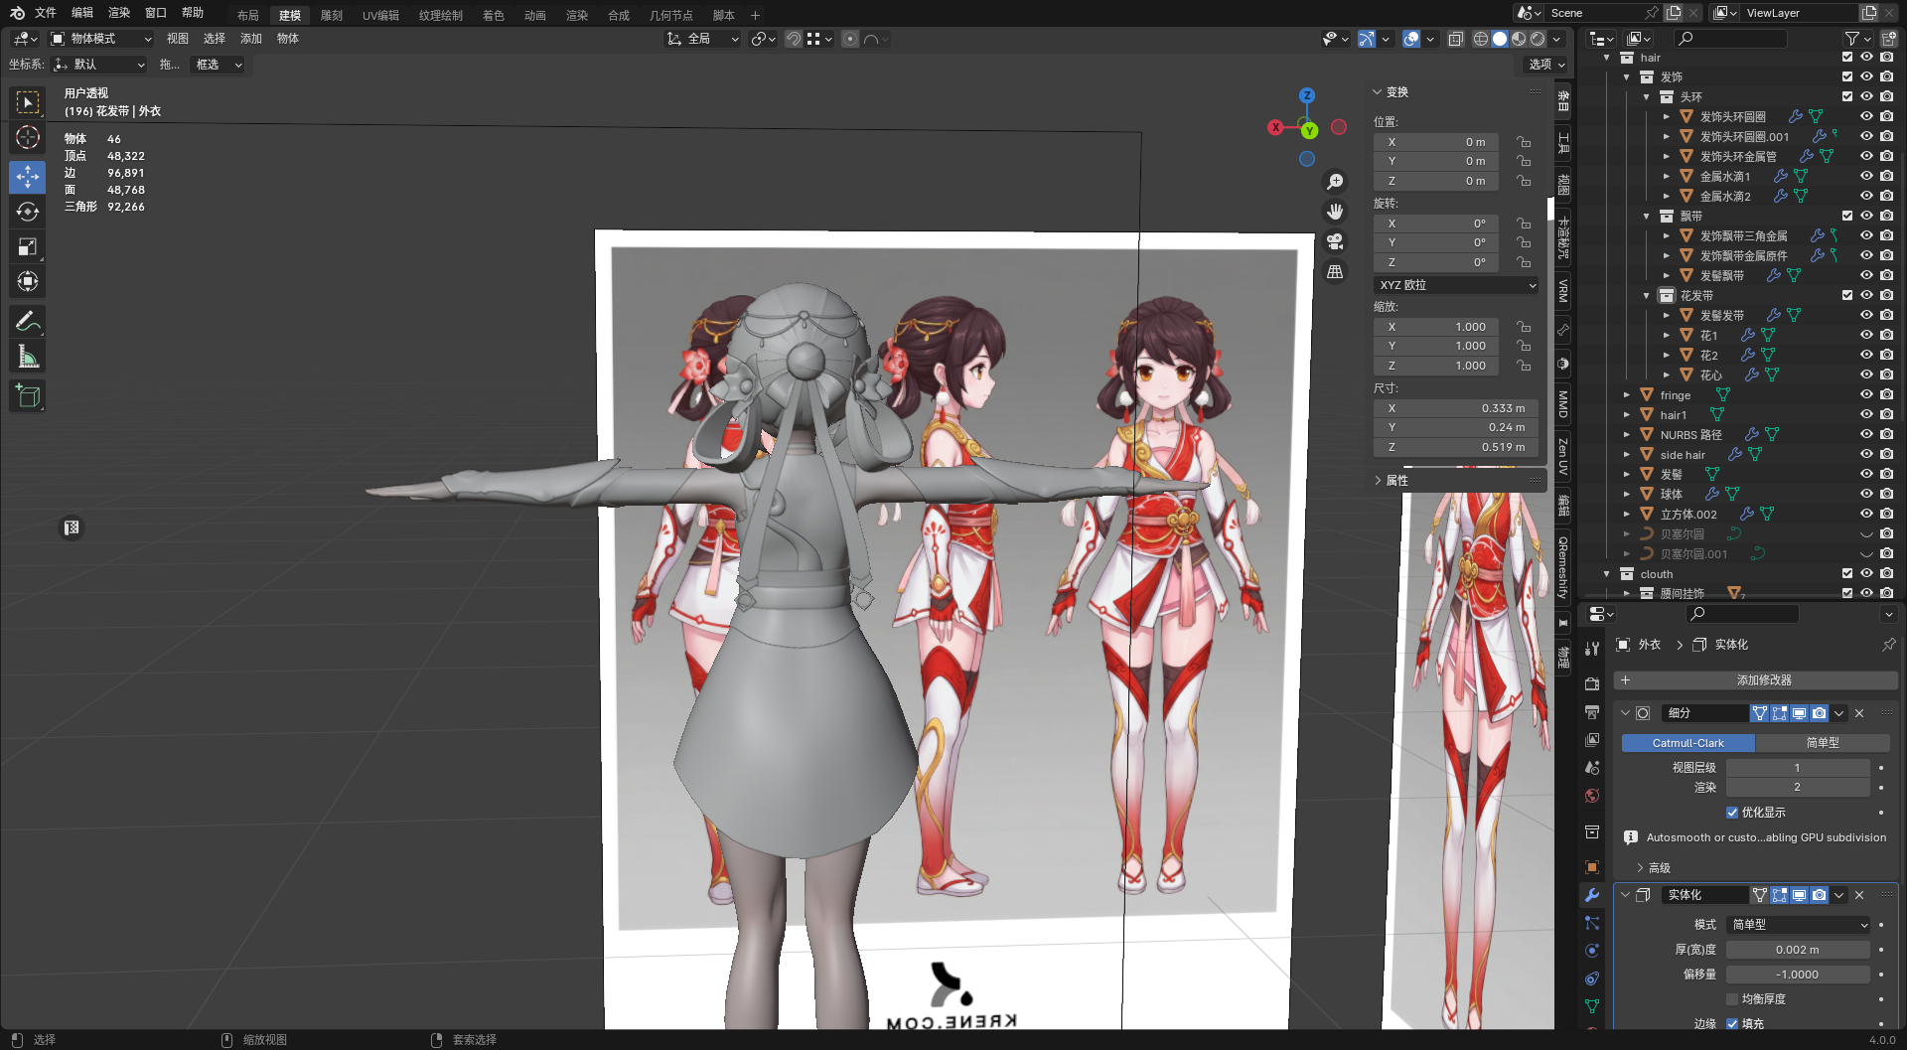Create a new collection in the outliner
The height and width of the screenshot is (1050, 1907).
coord(1888,38)
